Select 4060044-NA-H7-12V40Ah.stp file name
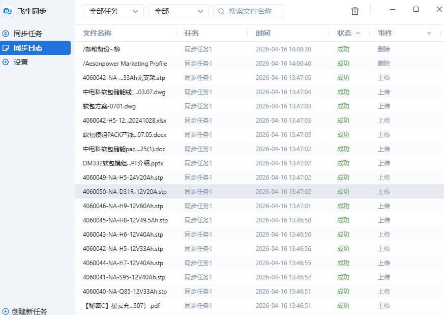The height and width of the screenshot is (315, 444). point(123,263)
